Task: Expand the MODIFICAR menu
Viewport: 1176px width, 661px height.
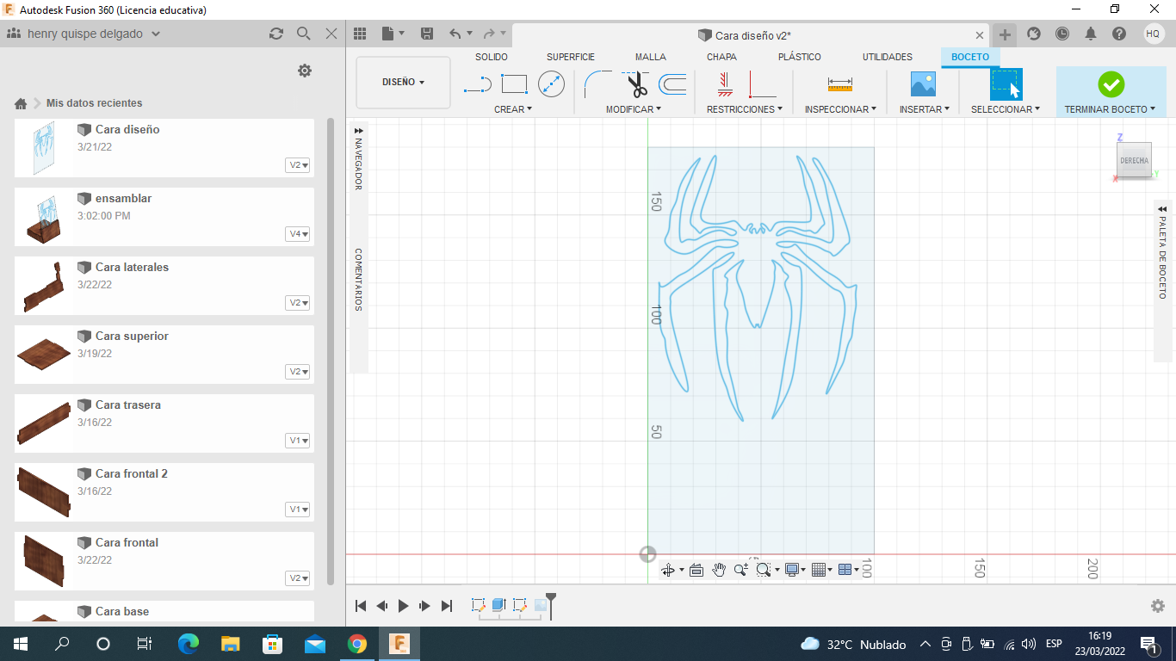Action: pyautogui.click(x=634, y=109)
